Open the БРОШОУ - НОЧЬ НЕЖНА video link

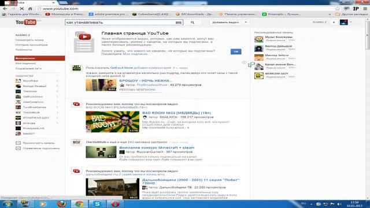[x=146, y=81]
